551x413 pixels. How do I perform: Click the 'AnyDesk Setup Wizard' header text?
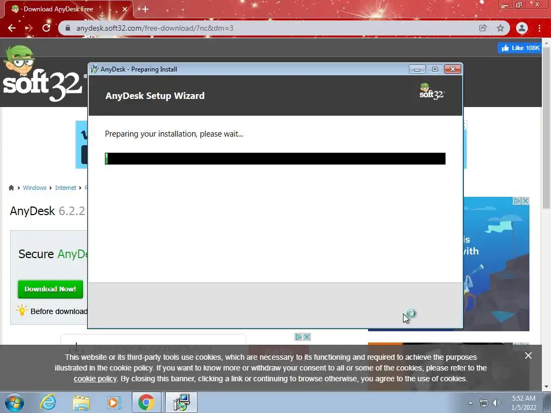155,96
